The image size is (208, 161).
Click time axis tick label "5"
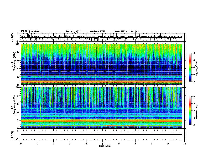click(x=103, y=144)
